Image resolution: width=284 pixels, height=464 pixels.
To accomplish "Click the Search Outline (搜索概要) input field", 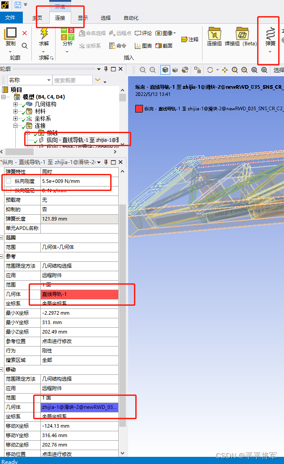I will 73,80.
